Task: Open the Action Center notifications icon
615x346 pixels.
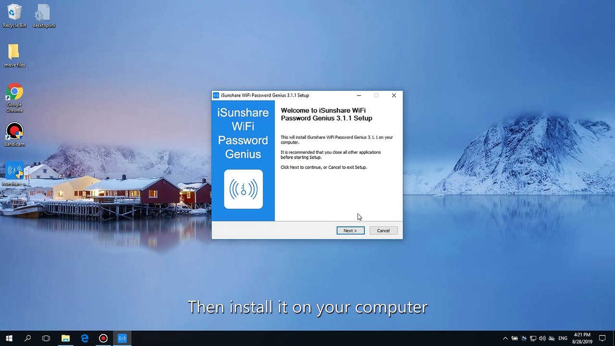Action: click(x=603, y=338)
